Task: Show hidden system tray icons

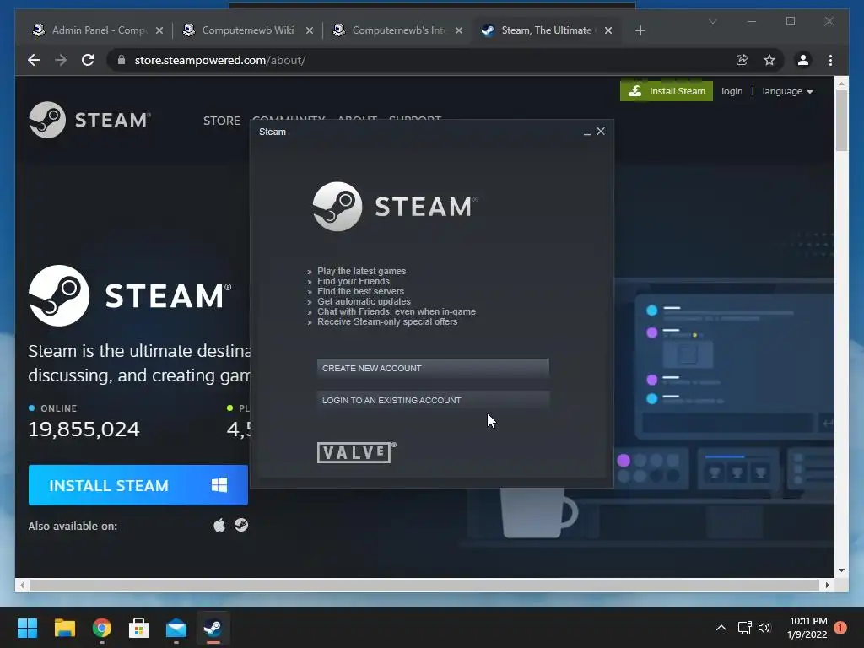Action: click(x=721, y=628)
